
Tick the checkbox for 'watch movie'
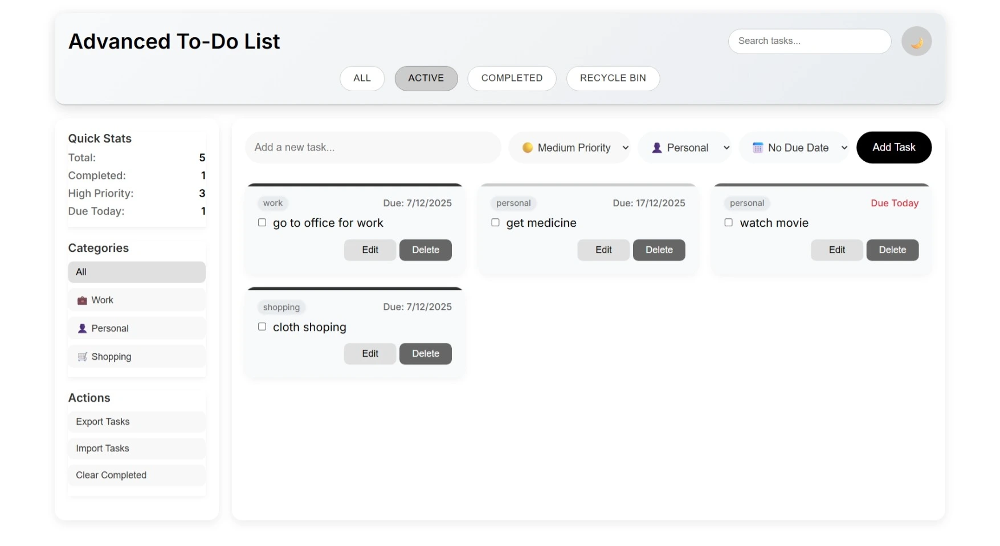(728, 222)
